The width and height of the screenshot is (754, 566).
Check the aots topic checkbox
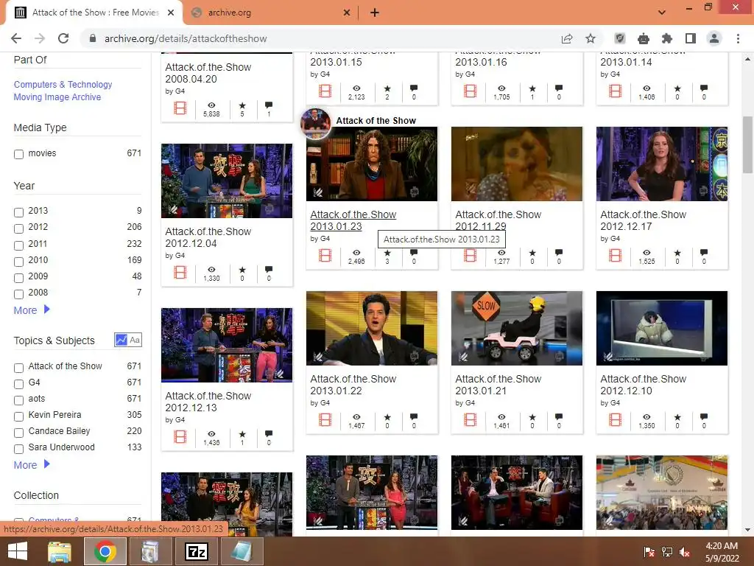point(18,400)
